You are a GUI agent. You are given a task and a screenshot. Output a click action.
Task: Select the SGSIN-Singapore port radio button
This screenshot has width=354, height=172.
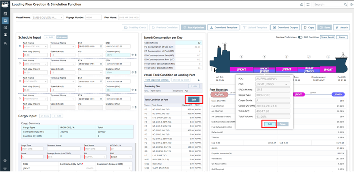coord(20,63)
